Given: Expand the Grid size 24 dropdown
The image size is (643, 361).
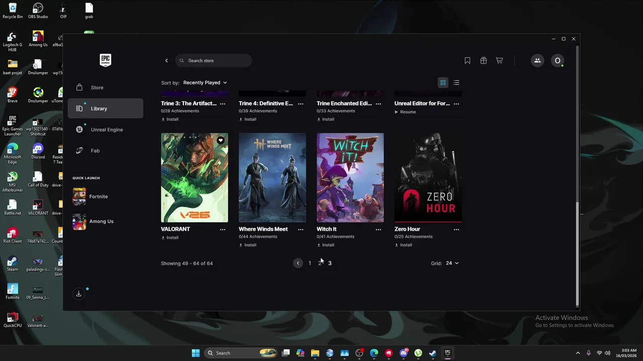Looking at the screenshot, I should (x=452, y=263).
